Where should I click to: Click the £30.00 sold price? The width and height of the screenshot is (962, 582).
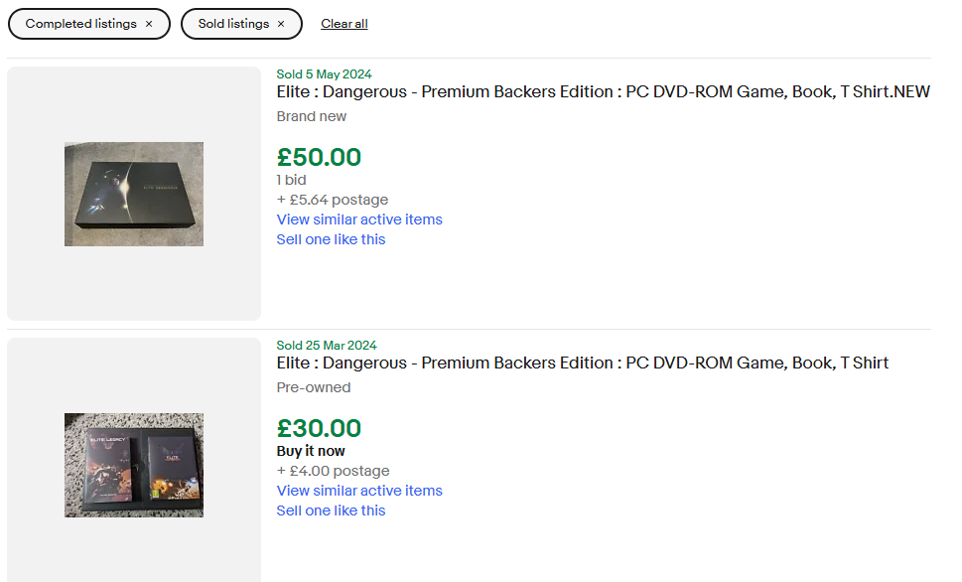319,428
